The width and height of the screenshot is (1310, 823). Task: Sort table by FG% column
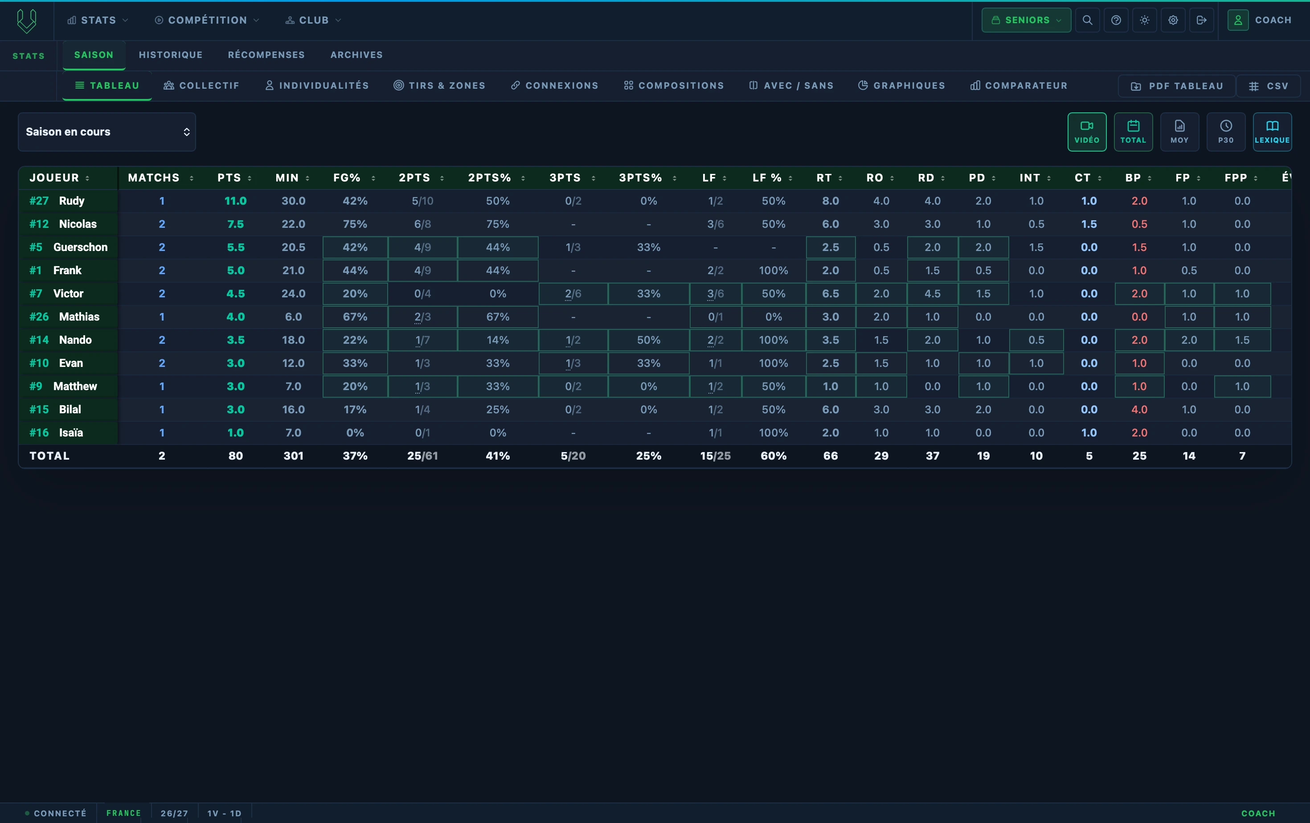click(354, 178)
